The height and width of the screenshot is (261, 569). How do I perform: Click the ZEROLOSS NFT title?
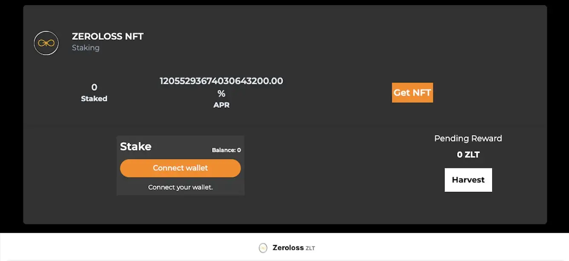pos(108,37)
